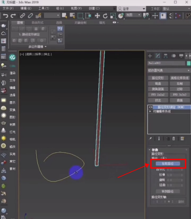Open the 编辑(E) menu

pyautogui.click(x=26, y=8)
